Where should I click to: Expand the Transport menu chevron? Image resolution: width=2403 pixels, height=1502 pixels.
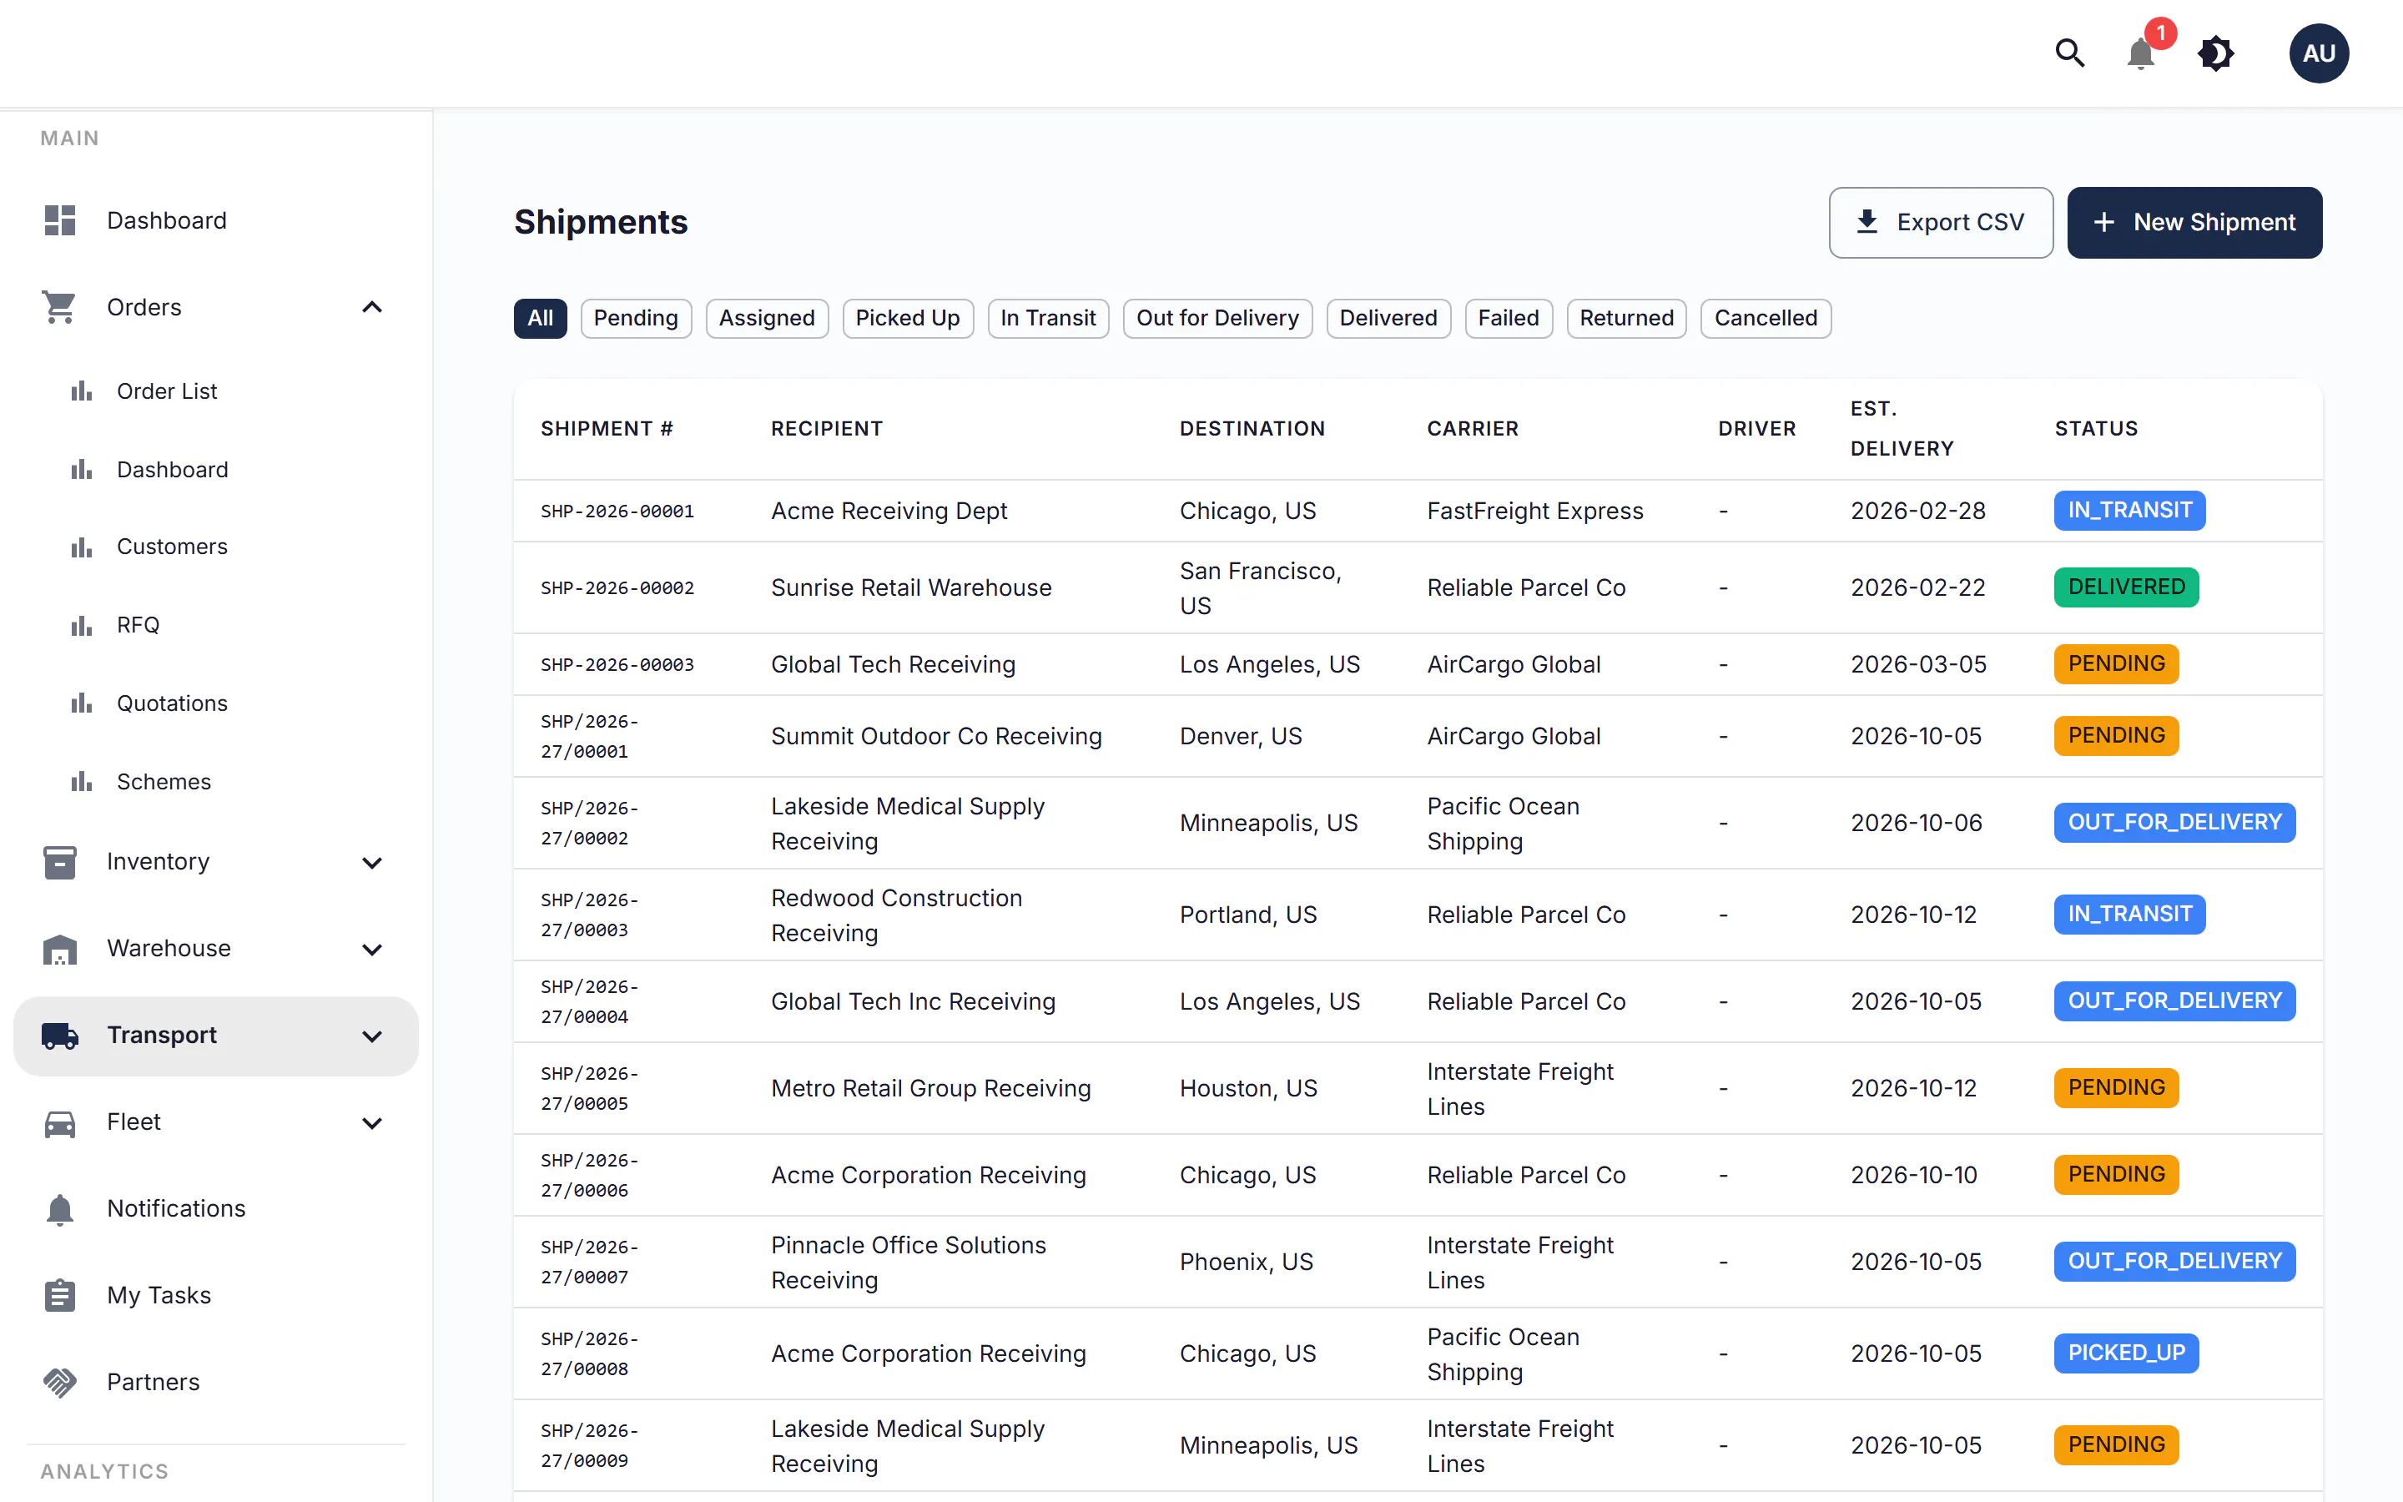tap(372, 1036)
